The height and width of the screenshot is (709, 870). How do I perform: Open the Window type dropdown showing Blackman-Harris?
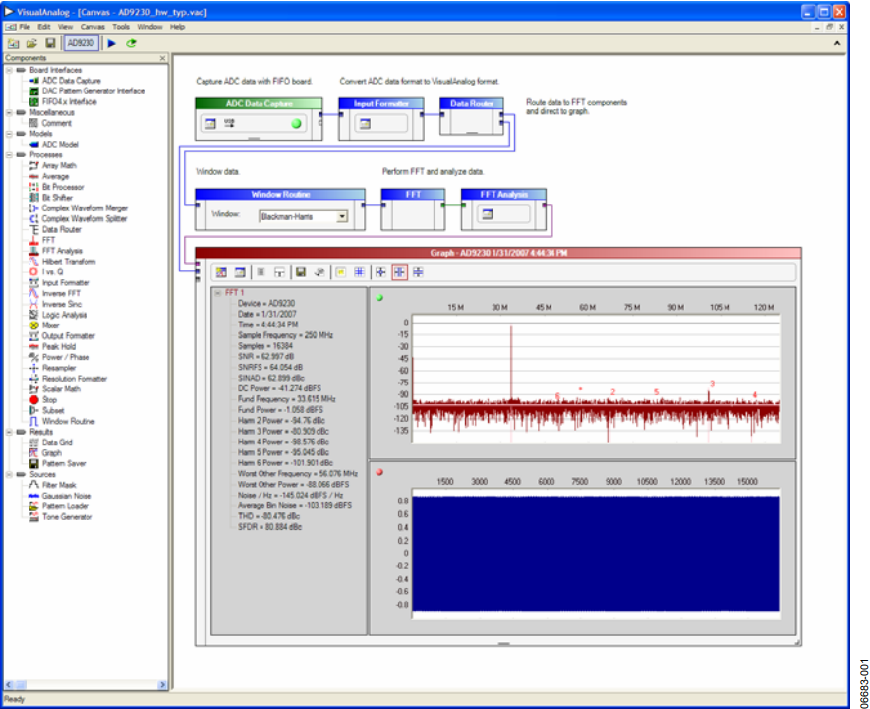(342, 216)
